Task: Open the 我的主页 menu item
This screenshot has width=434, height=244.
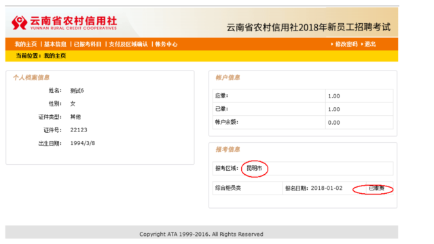Action: [x=26, y=44]
